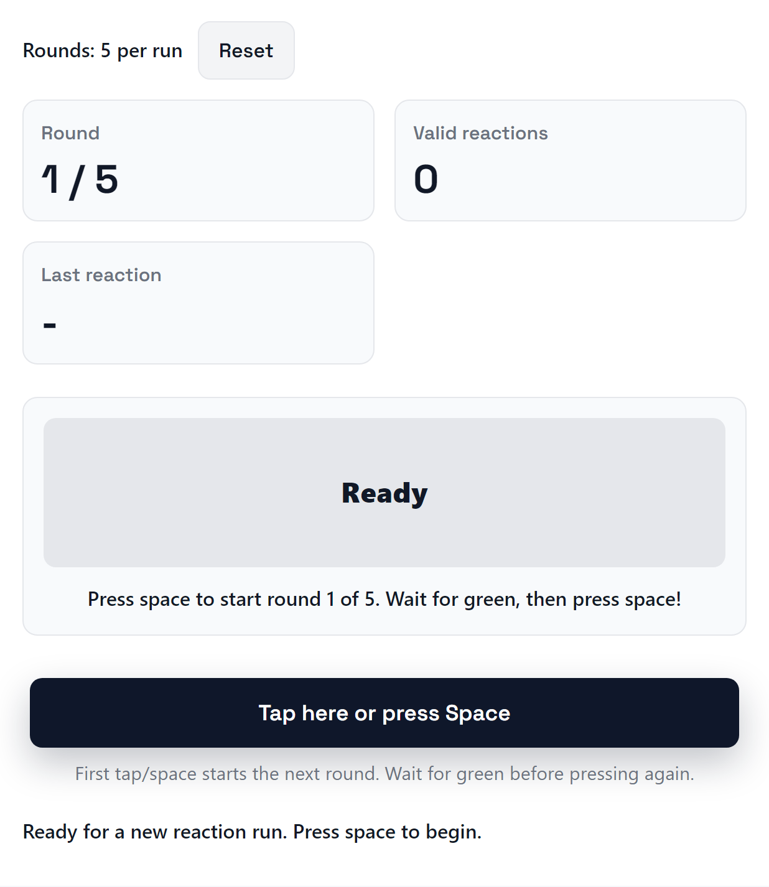Click the Valid reactions card
This screenshot has height=887, width=769.
coord(571,160)
